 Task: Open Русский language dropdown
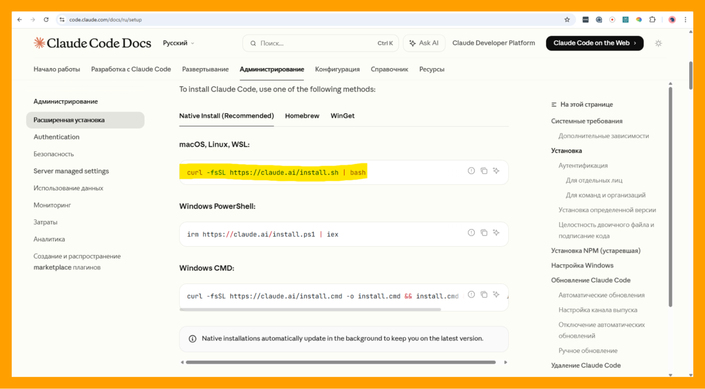pos(178,43)
